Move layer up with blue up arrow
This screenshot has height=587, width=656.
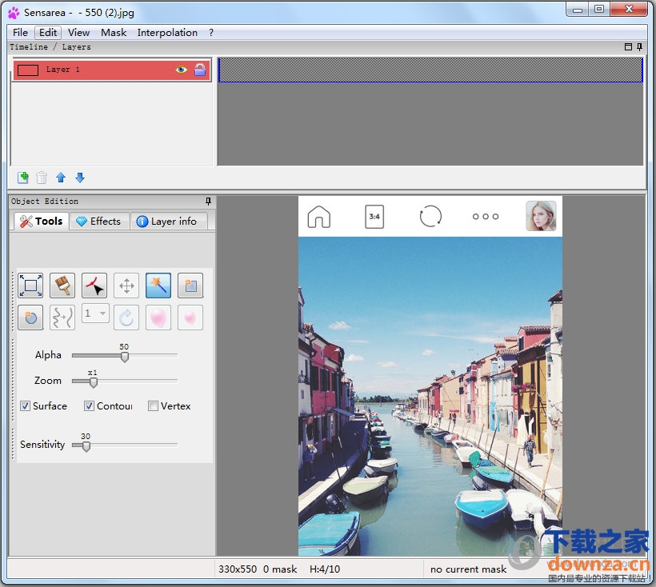pyautogui.click(x=61, y=178)
